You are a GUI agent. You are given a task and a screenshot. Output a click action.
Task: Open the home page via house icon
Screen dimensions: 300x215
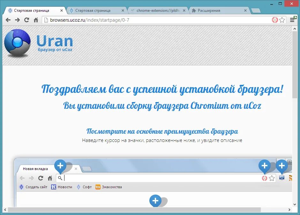36,20
